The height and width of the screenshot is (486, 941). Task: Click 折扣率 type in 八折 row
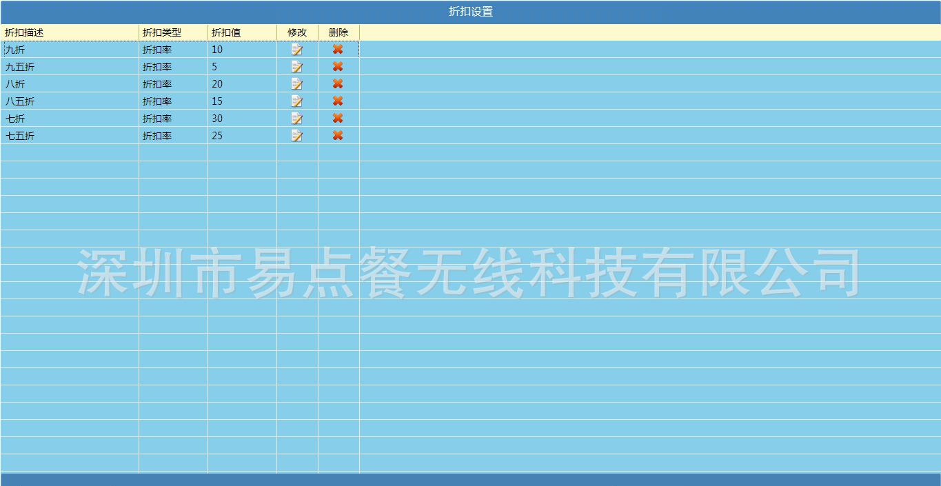click(173, 84)
